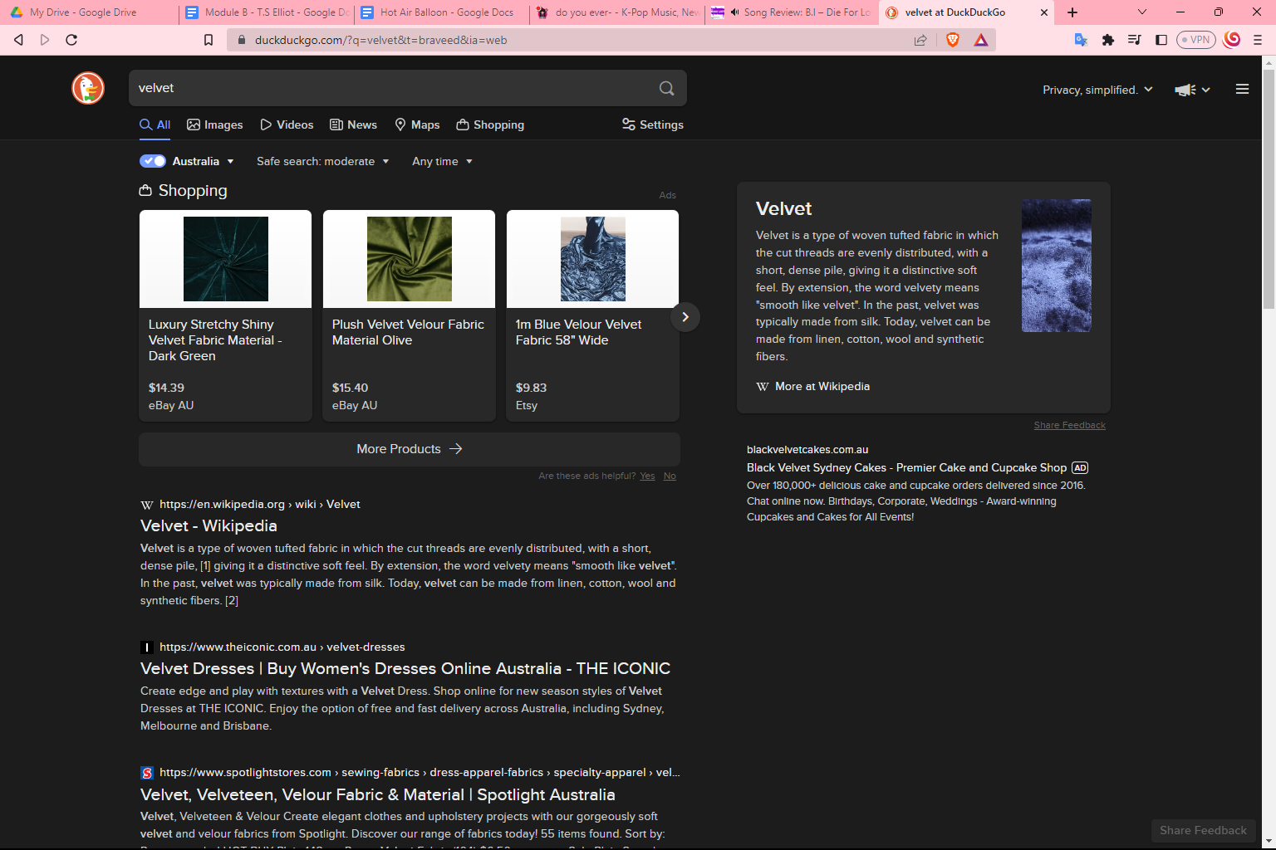Open the media playlist control icon

coord(1134,40)
